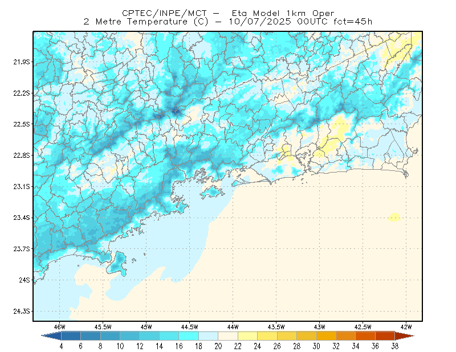Select the 10–12 degree blue swatch
This screenshot has width=456, height=352.
(130, 335)
